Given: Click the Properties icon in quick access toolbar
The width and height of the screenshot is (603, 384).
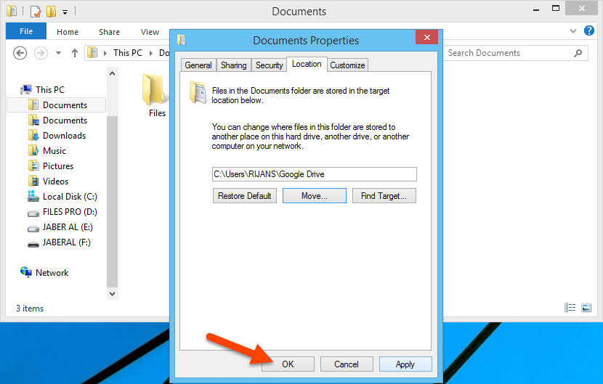Looking at the screenshot, I should (x=35, y=12).
